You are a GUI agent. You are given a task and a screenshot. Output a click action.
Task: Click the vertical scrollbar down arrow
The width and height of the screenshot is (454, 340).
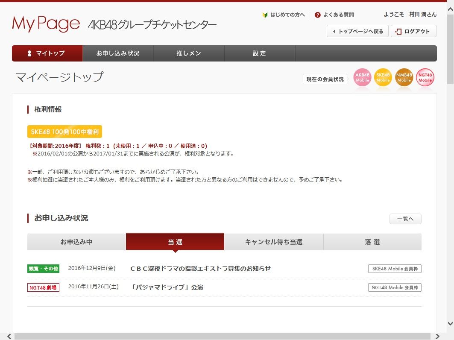pyautogui.click(x=450, y=323)
